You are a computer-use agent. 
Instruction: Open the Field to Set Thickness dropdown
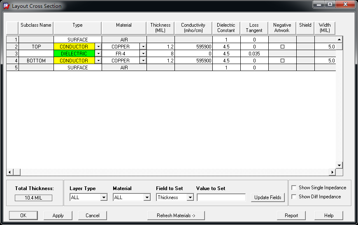[x=190, y=197]
